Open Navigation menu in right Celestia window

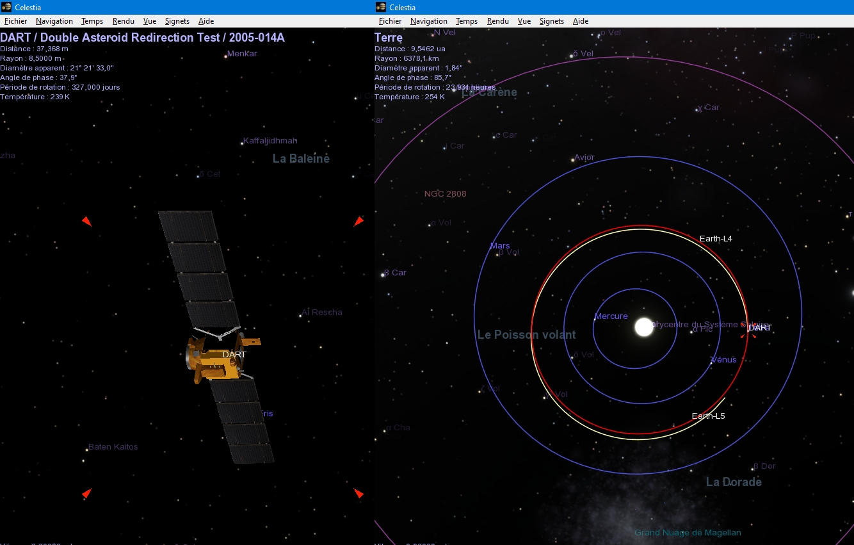[429, 21]
